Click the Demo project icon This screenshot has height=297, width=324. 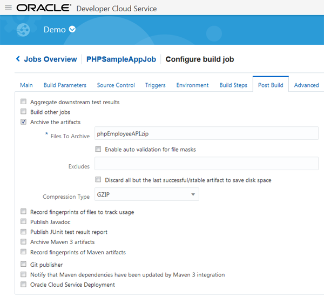pyautogui.click(x=23, y=30)
